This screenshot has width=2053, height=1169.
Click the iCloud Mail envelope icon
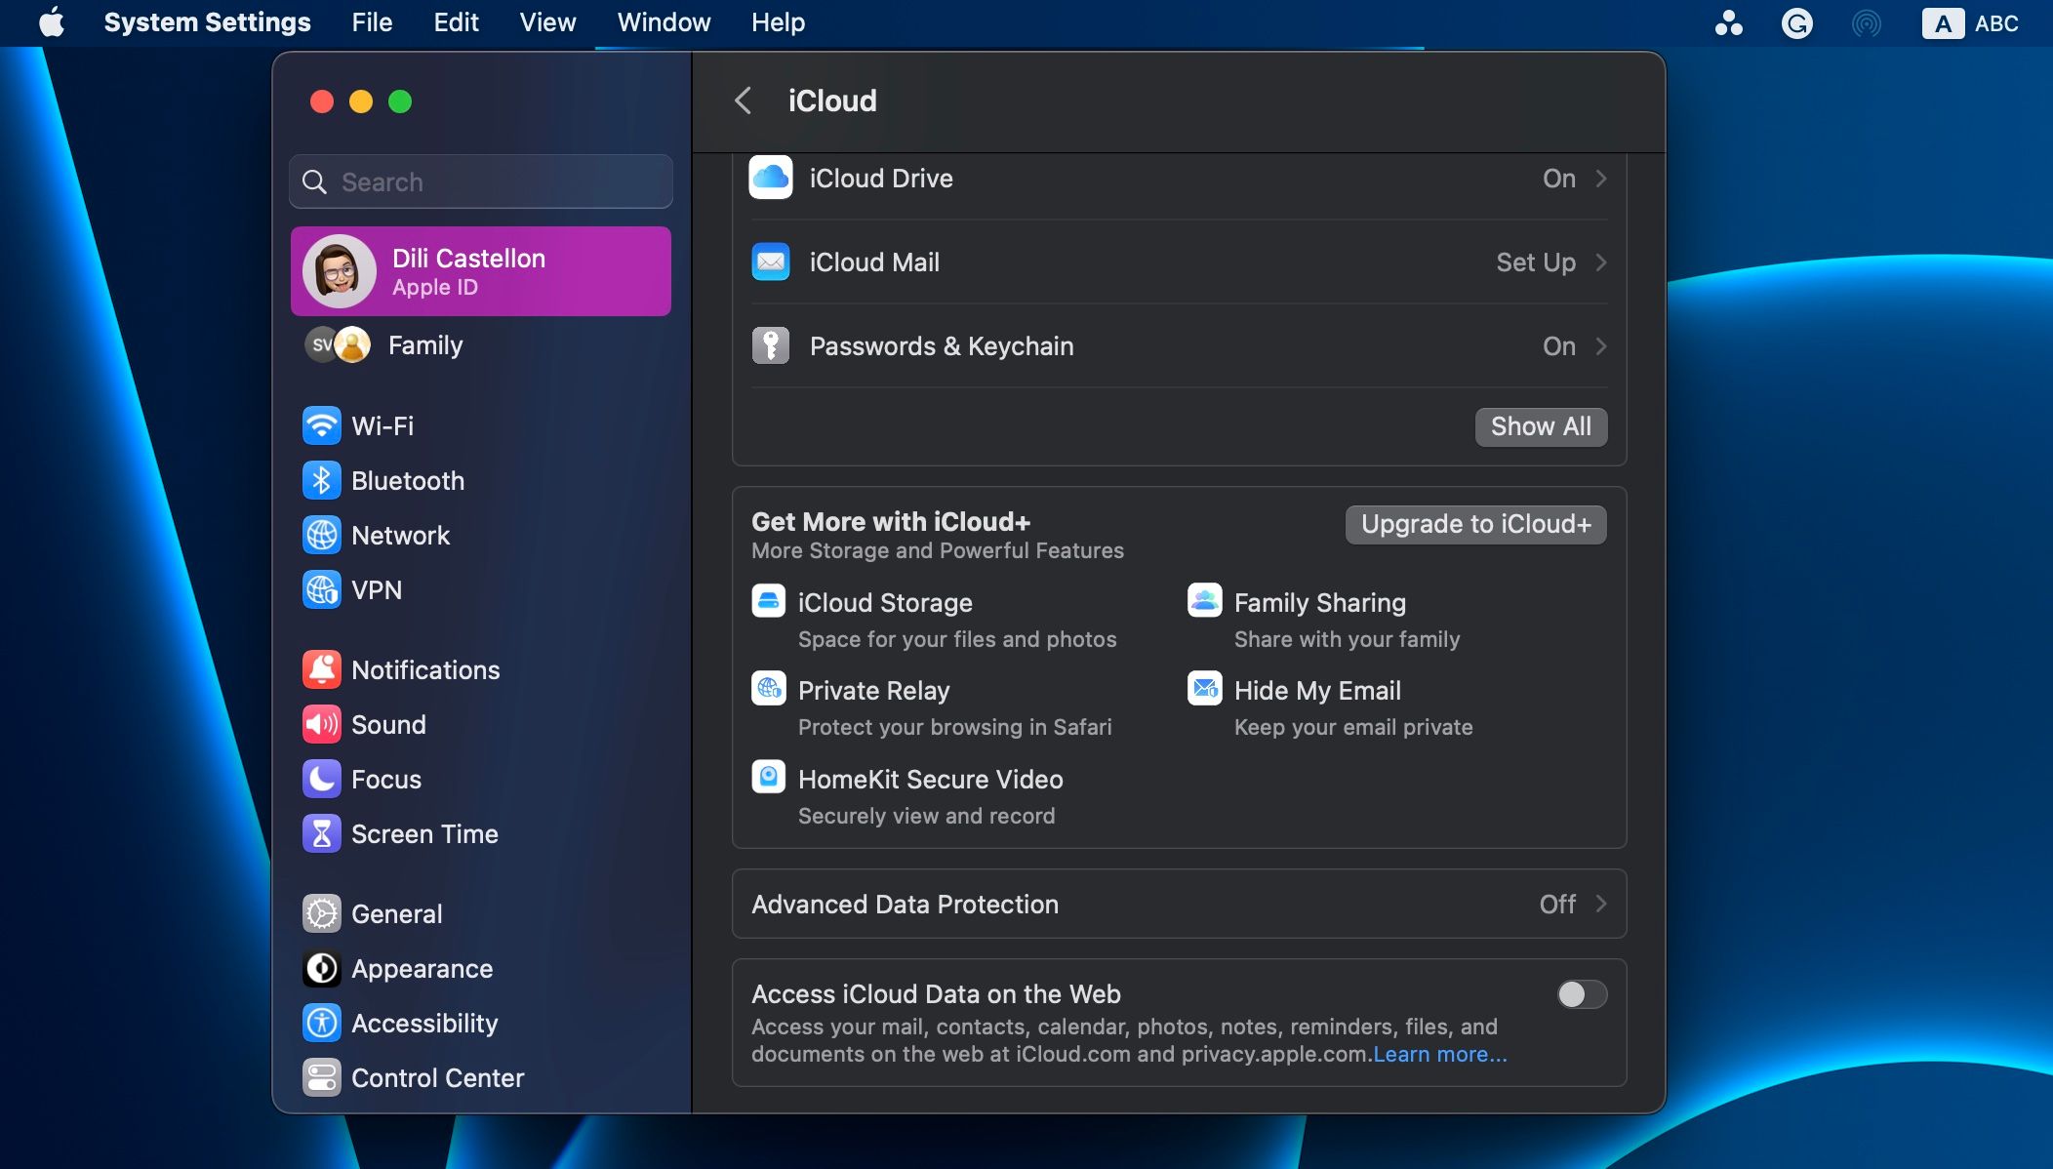click(x=771, y=262)
